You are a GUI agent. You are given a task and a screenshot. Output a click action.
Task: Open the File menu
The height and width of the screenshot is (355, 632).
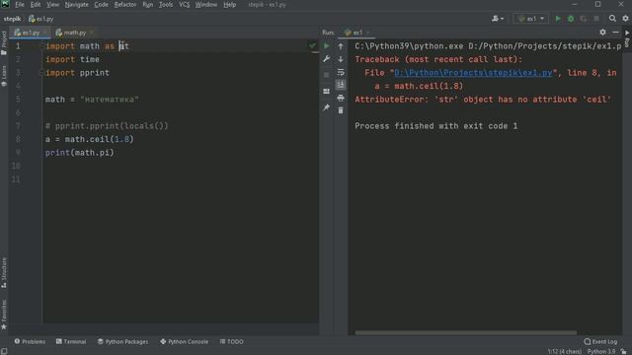click(20, 5)
